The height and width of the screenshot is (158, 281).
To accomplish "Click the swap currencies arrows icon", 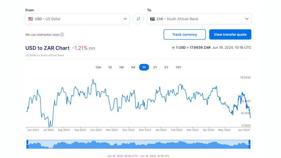I will [x=138, y=19].
